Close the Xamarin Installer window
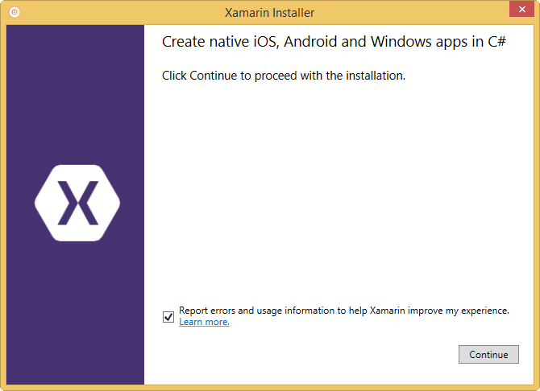Viewport: 540px width, 391px height. [521, 10]
